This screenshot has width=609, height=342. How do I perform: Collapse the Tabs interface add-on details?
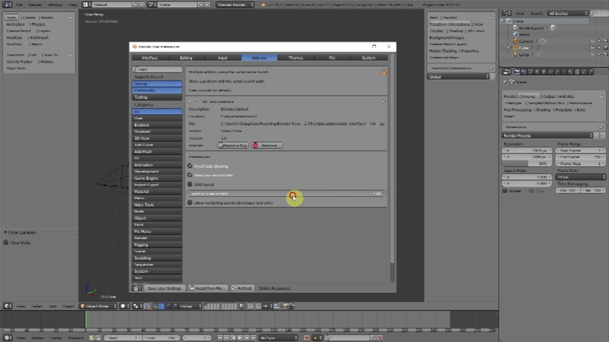(190, 102)
